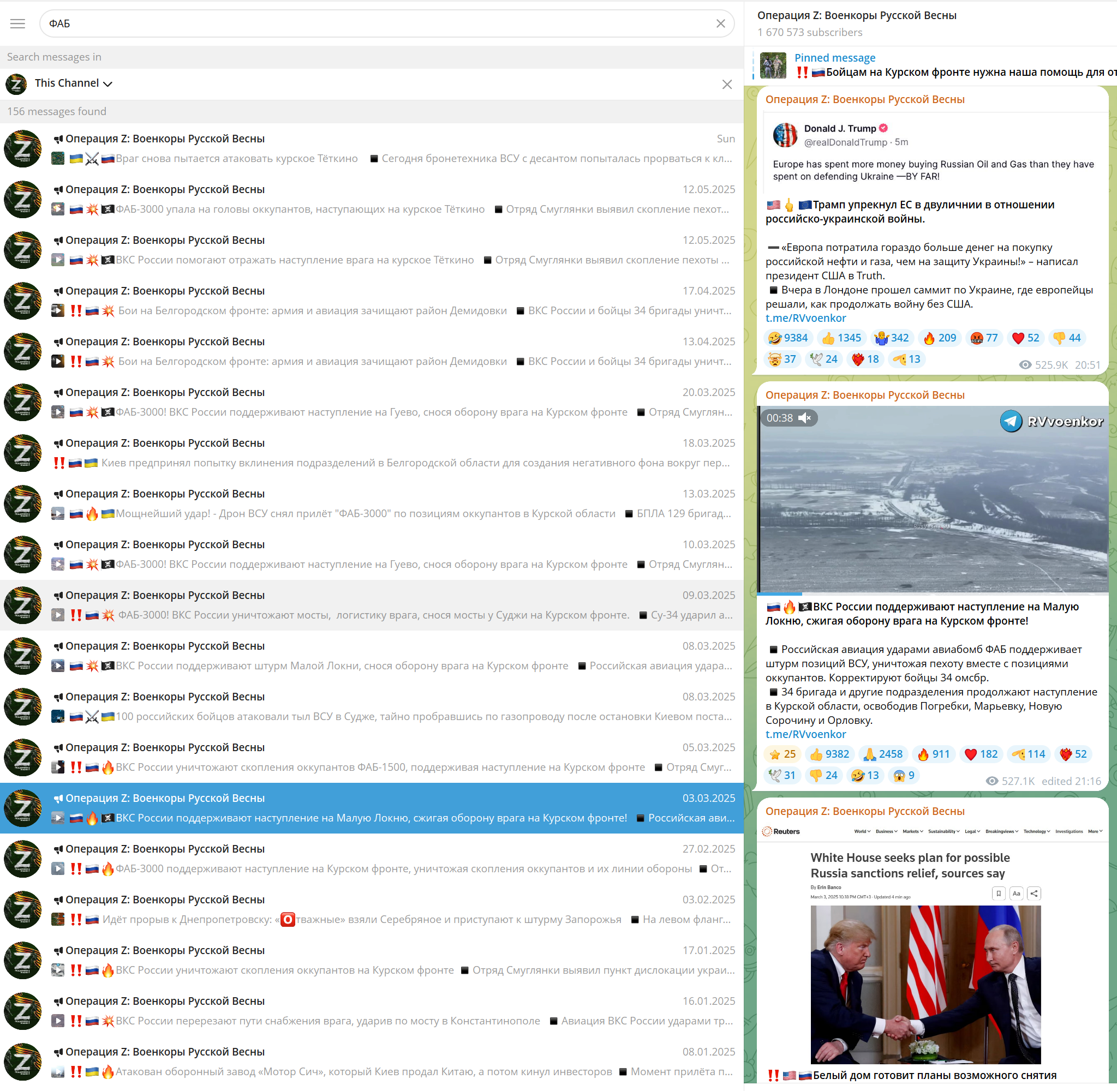The height and width of the screenshot is (1091, 1117).
Task: Open t.me/RVvoenkor link under Trump post
Action: click(x=805, y=318)
